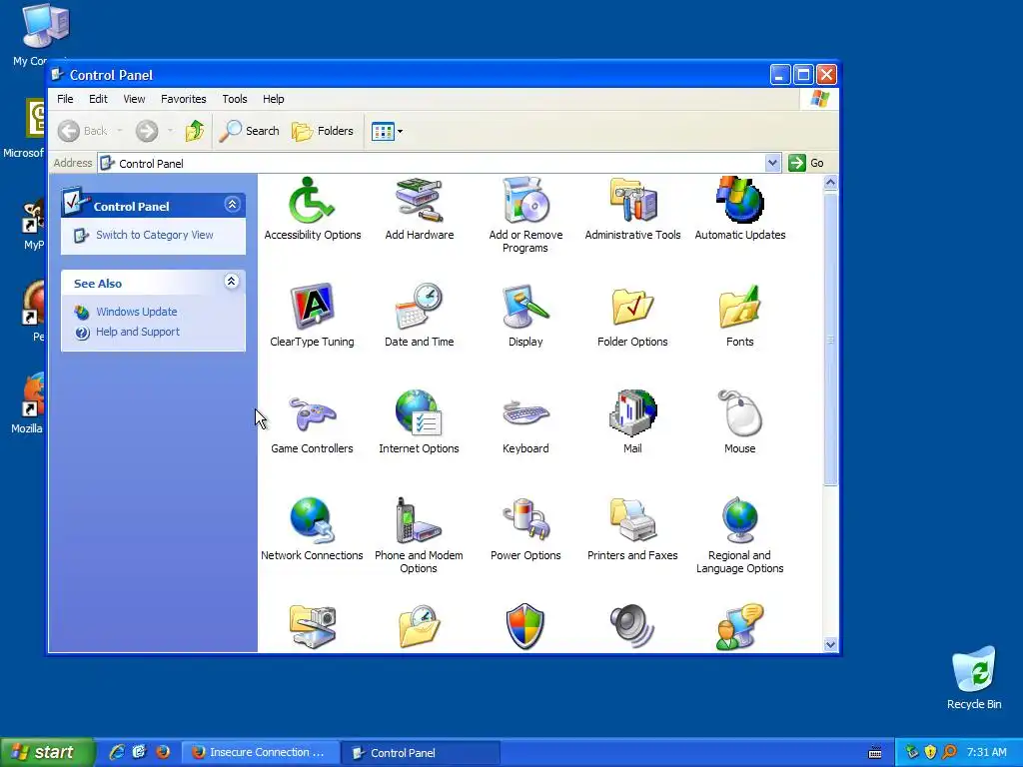The image size is (1023, 767).
Task: Click the Control Panel taskbar button
Action: click(421, 753)
